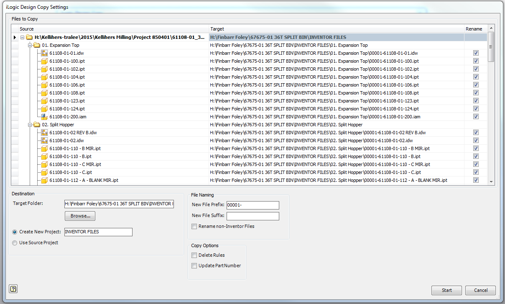
Task: Collapse the root source folder tree node
Action: [x=23, y=37]
